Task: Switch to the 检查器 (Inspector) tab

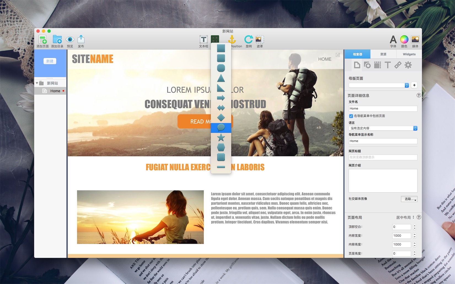Action: (x=358, y=54)
